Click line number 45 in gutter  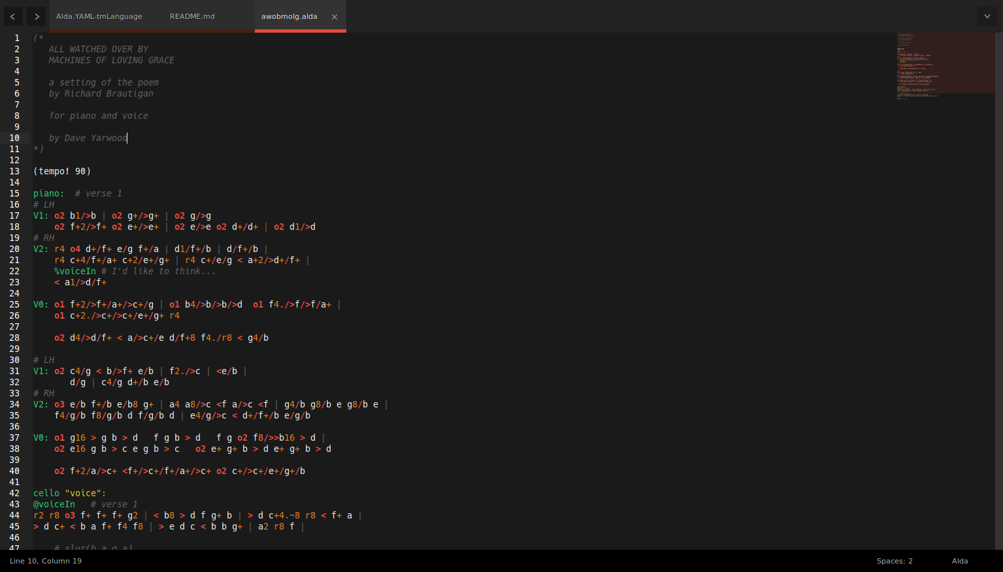pos(14,526)
